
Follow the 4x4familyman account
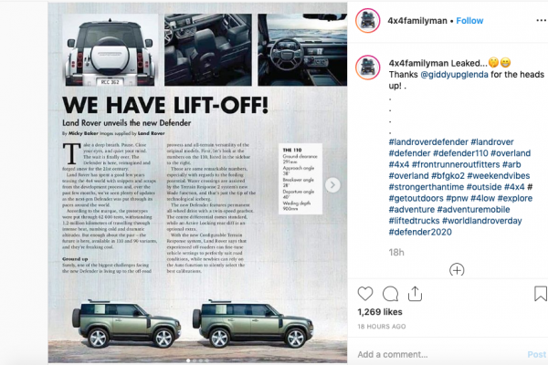(469, 21)
